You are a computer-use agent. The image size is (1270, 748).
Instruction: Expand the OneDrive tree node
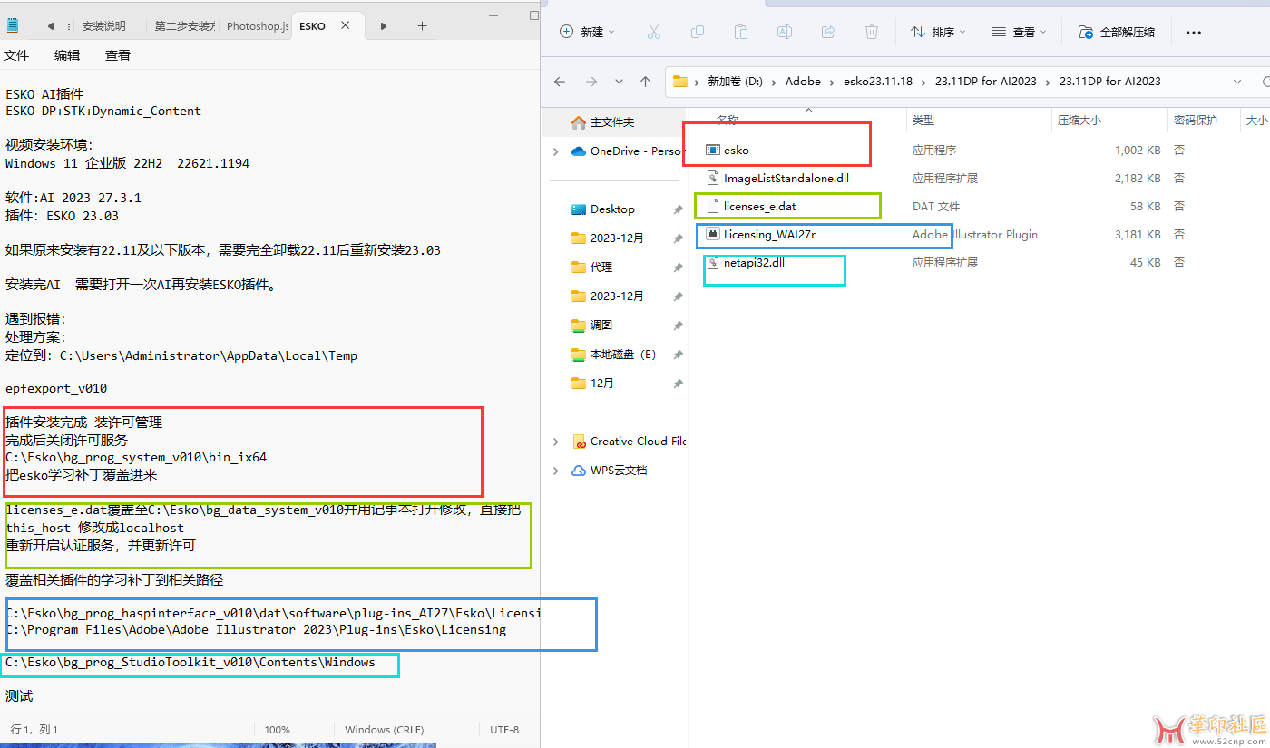(x=555, y=151)
